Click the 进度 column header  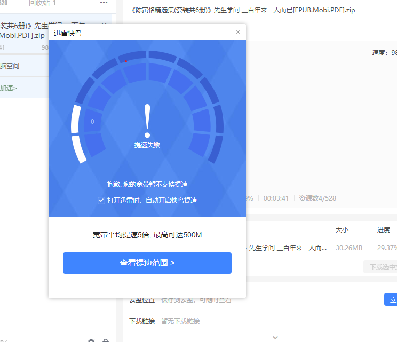pos(383,230)
